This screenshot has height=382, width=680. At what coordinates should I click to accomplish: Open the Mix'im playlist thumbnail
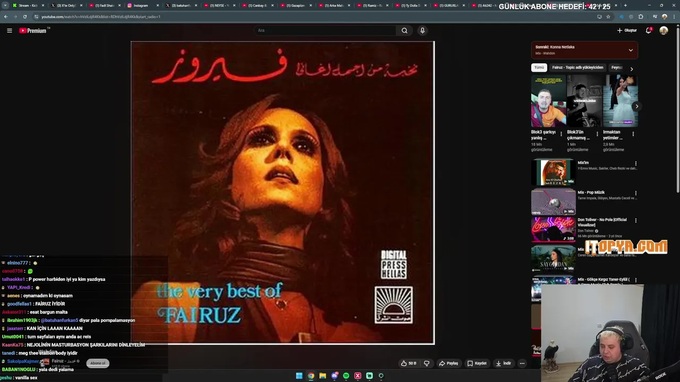point(553,172)
